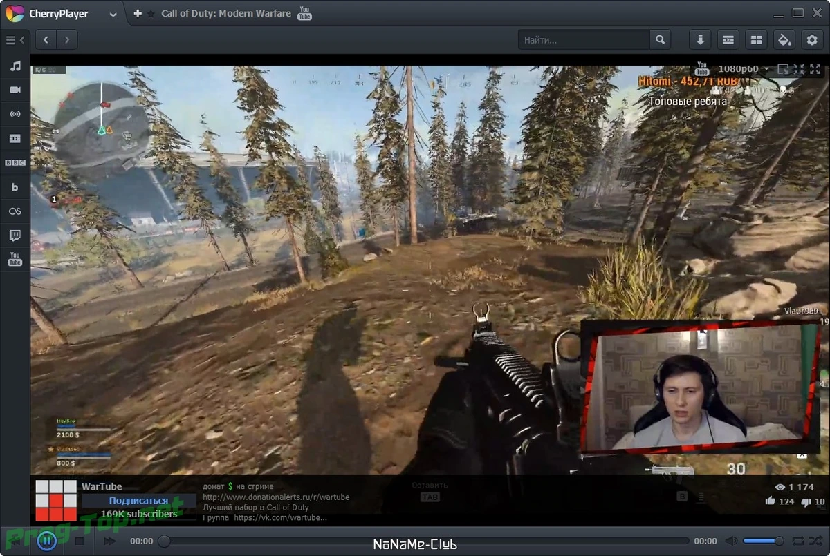Select the Call of Duty: Modern Warfare tab
Image resolution: width=830 pixels, height=556 pixels.
click(x=226, y=13)
